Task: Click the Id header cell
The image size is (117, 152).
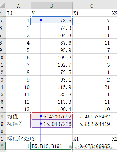Action: 18,13
